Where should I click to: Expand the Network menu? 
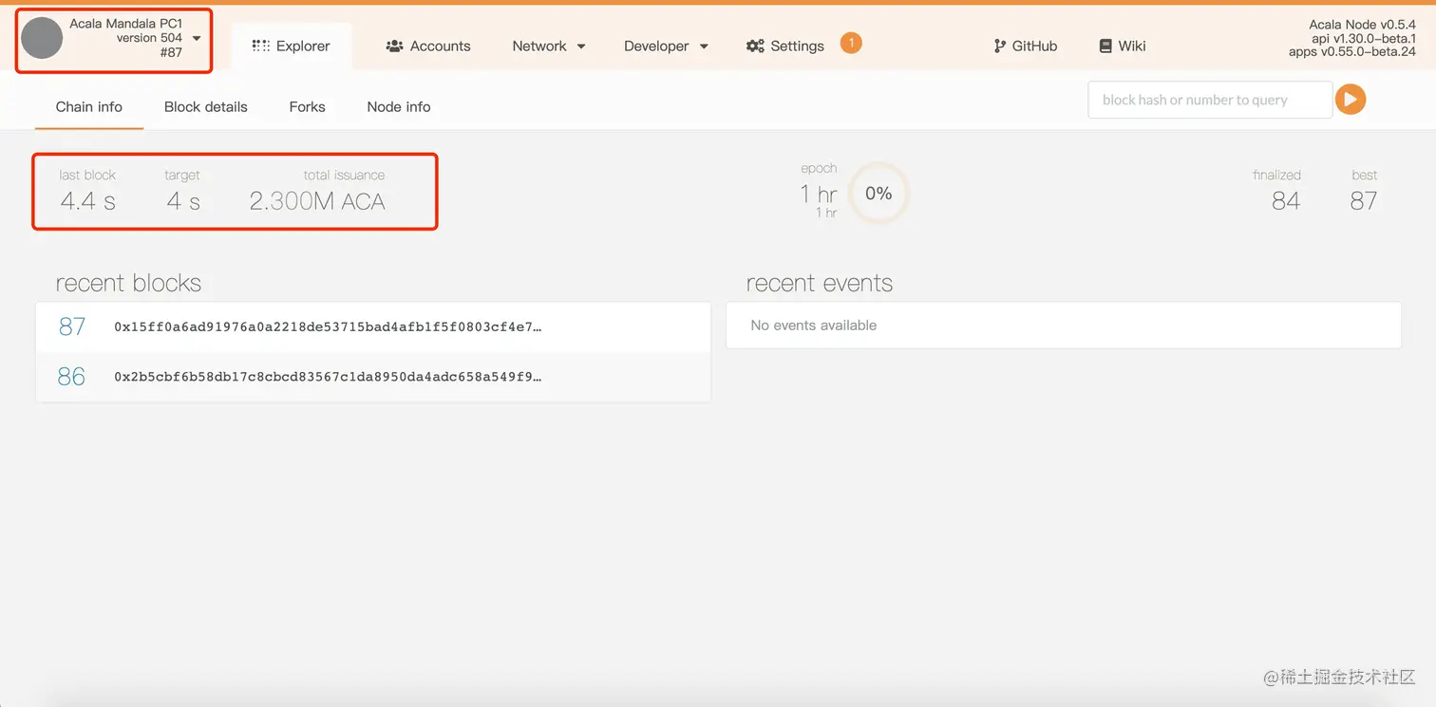coord(549,46)
